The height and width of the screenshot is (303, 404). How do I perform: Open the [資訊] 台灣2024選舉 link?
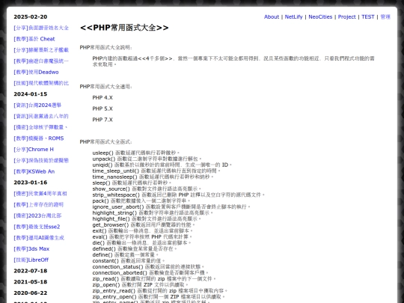click(x=37, y=105)
